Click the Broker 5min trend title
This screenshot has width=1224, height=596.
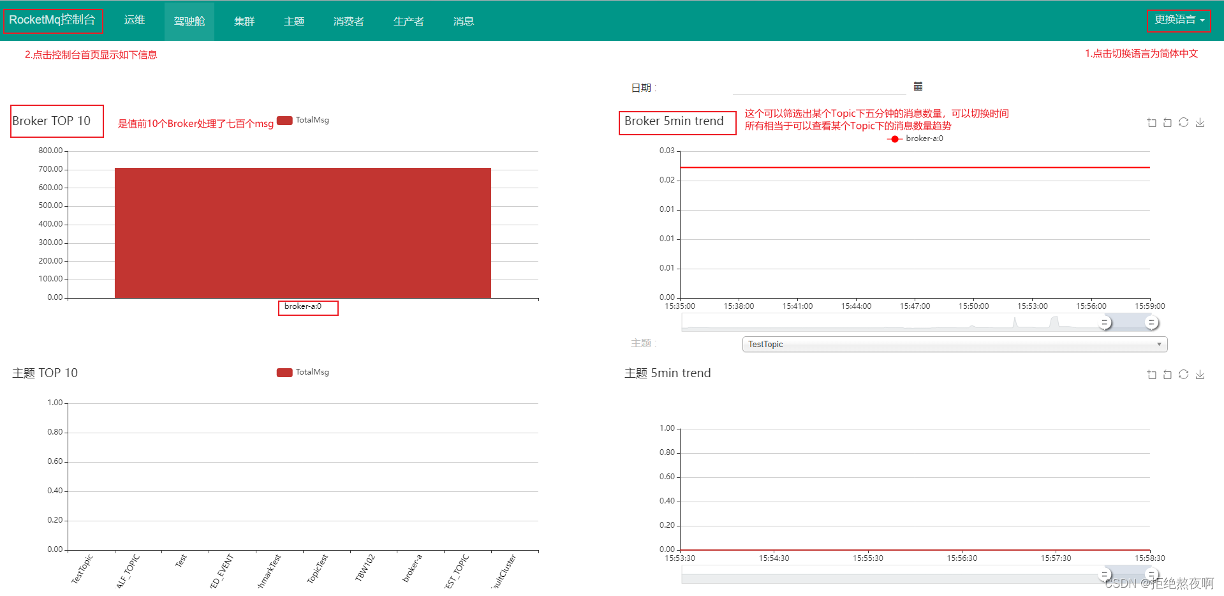coord(674,121)
